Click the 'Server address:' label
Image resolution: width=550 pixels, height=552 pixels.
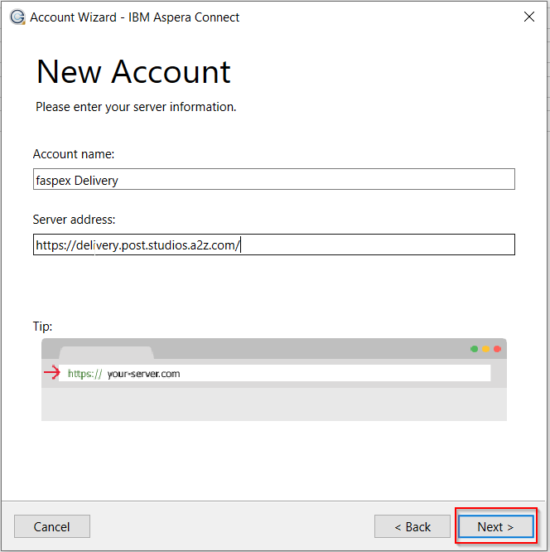click(x=74, y=220)
